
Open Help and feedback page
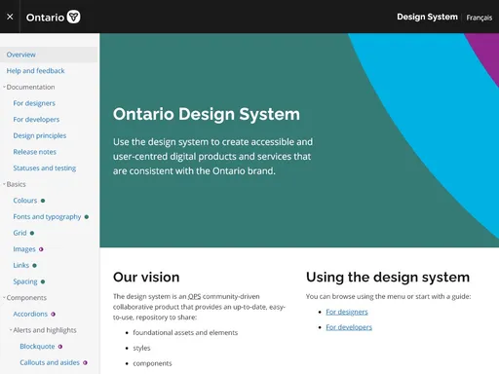35,71
